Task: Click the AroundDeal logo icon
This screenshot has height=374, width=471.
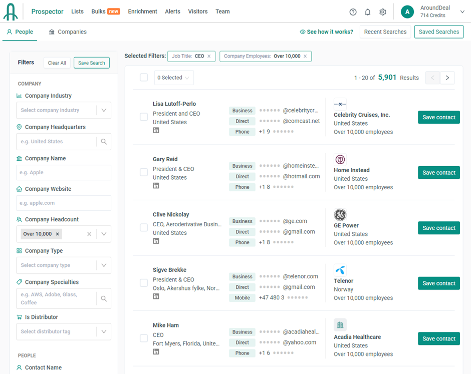Action: point(11,12)
